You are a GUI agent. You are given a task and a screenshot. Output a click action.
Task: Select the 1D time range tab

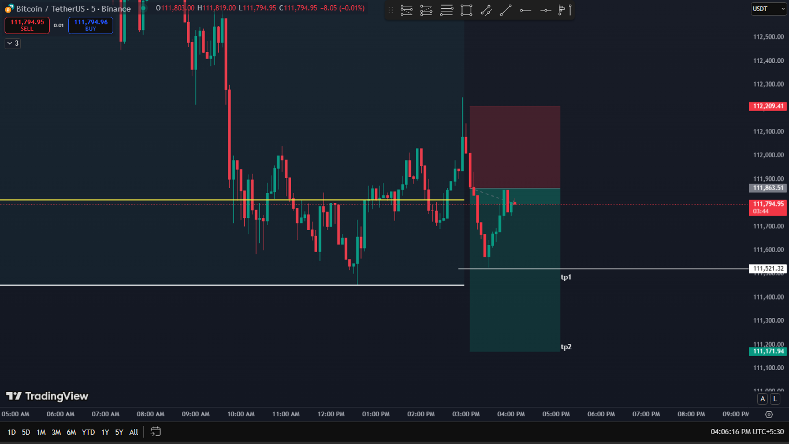tap(12, 432)
